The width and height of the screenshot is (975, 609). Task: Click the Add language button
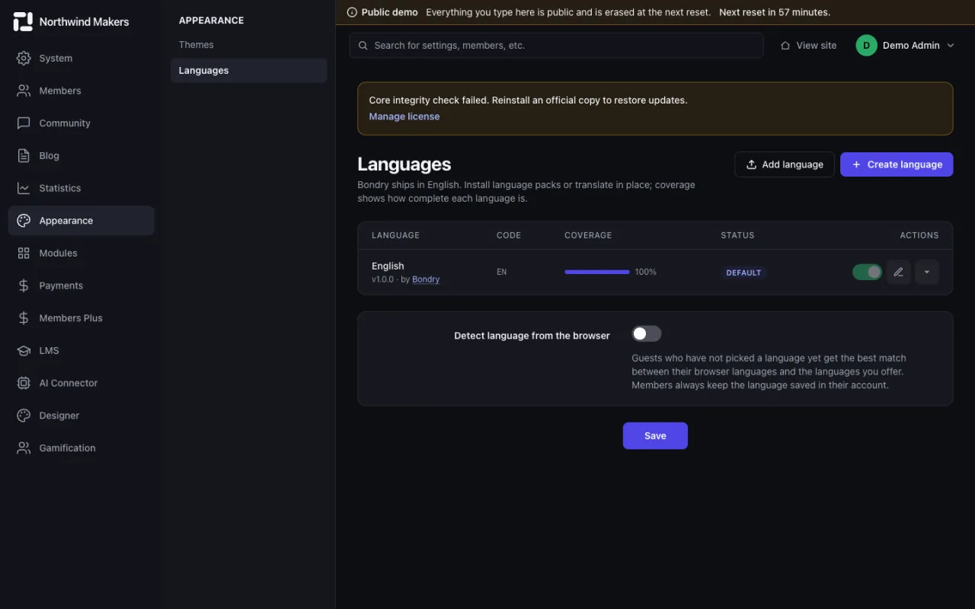tap(785, 164)
